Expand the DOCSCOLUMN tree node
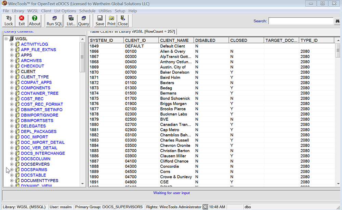Viewport: 342px width, 210px height. pos(12,159)
